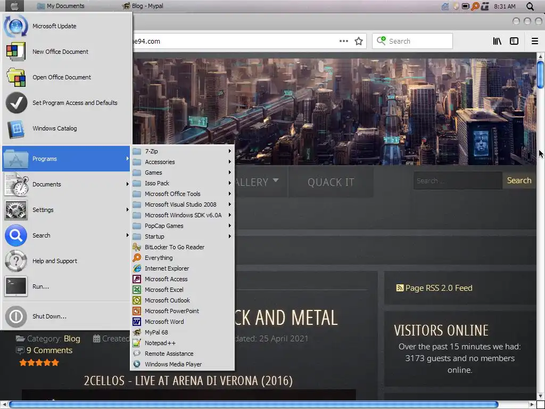Viewport: 545px width, 409px height.
Task: Expand the start menu Search submenu
Action: (x=67, y=235)
